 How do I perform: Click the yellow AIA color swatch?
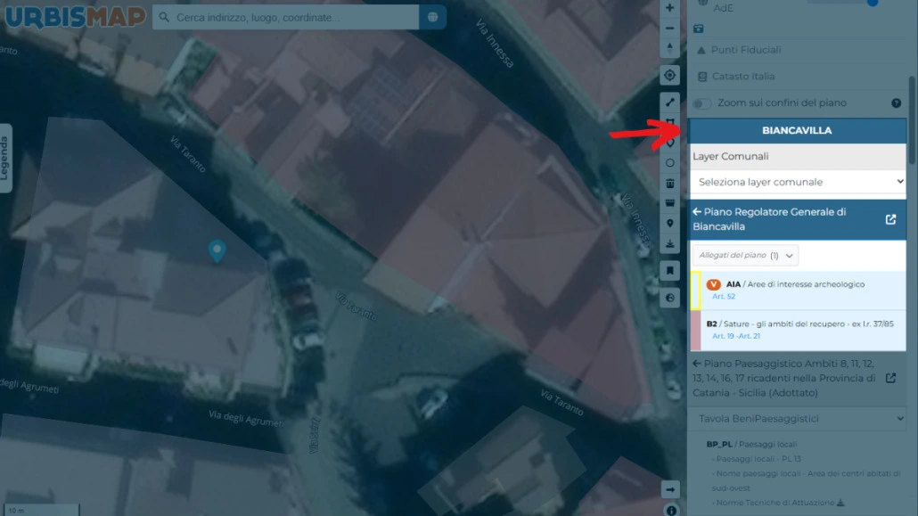click(x=695, y=291)
